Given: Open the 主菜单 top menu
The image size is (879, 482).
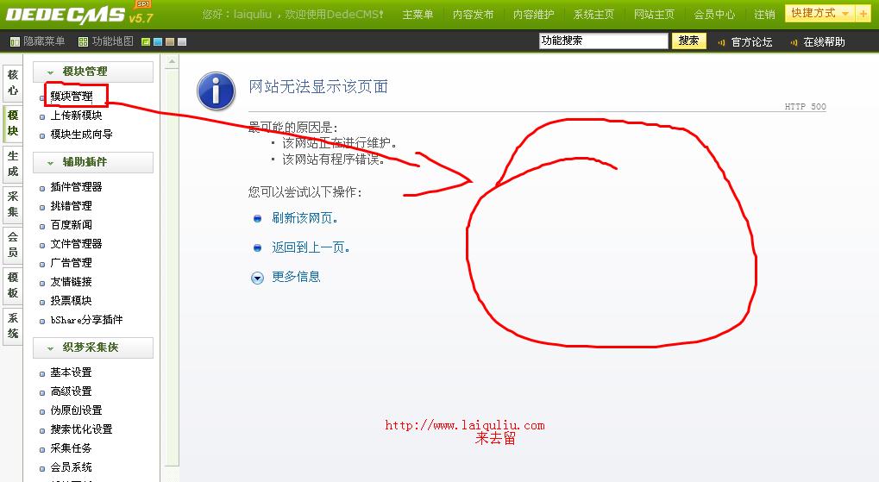Looking at the screenshot, I should [418, 14].
